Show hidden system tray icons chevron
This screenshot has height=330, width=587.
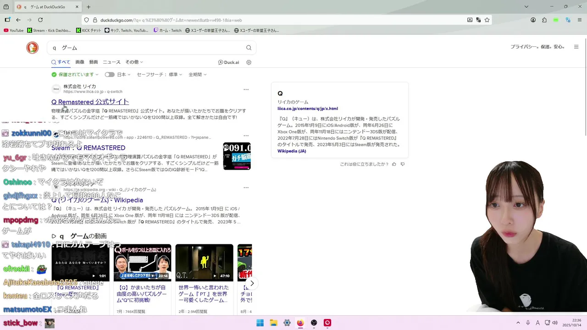pos(518,323)
